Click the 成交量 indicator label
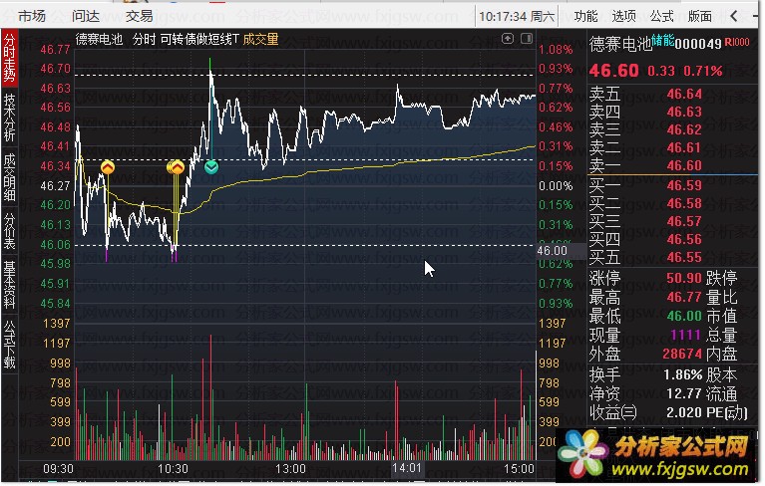Image resolution: width=765 pixels, height=486 pixels. click(x=260, y=39)
